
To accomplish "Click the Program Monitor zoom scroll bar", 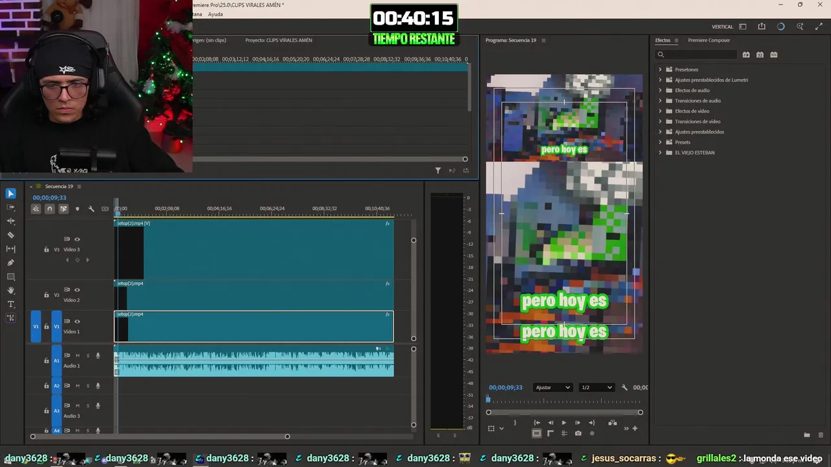I will tap(564, 412).
